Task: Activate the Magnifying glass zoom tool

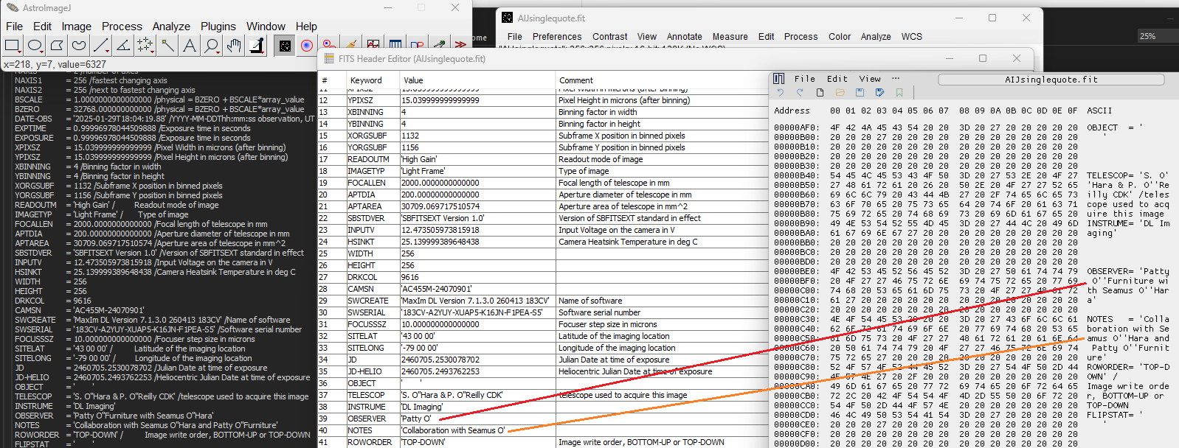Action: click(212, 46)
